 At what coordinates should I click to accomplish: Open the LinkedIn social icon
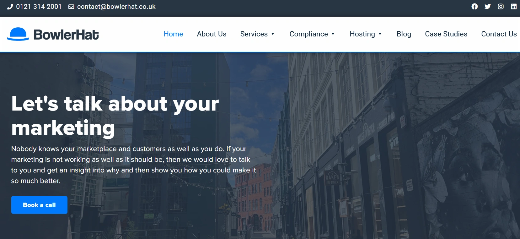click(514, 7)
